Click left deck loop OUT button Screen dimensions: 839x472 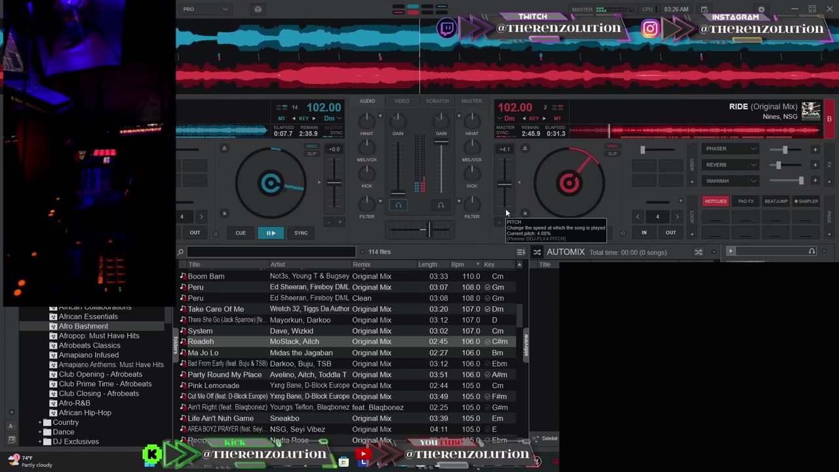[195, 233]
